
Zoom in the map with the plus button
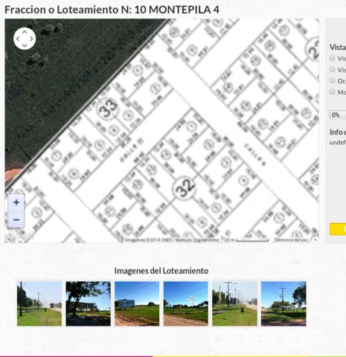pyautogui.click(x=16, y=202)
